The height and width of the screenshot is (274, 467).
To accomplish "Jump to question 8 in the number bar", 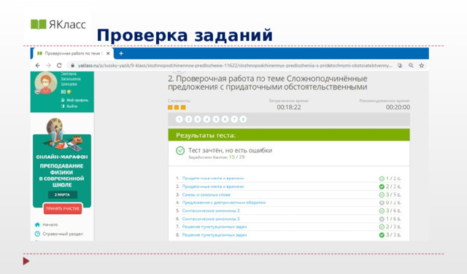I will [x=243, y=120].
